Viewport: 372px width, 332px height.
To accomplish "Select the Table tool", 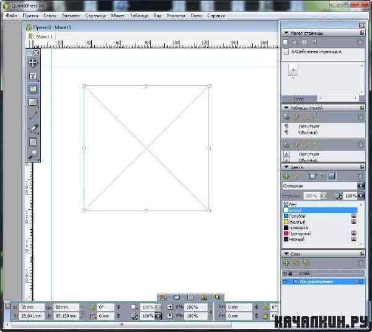I will click(33, 142).
